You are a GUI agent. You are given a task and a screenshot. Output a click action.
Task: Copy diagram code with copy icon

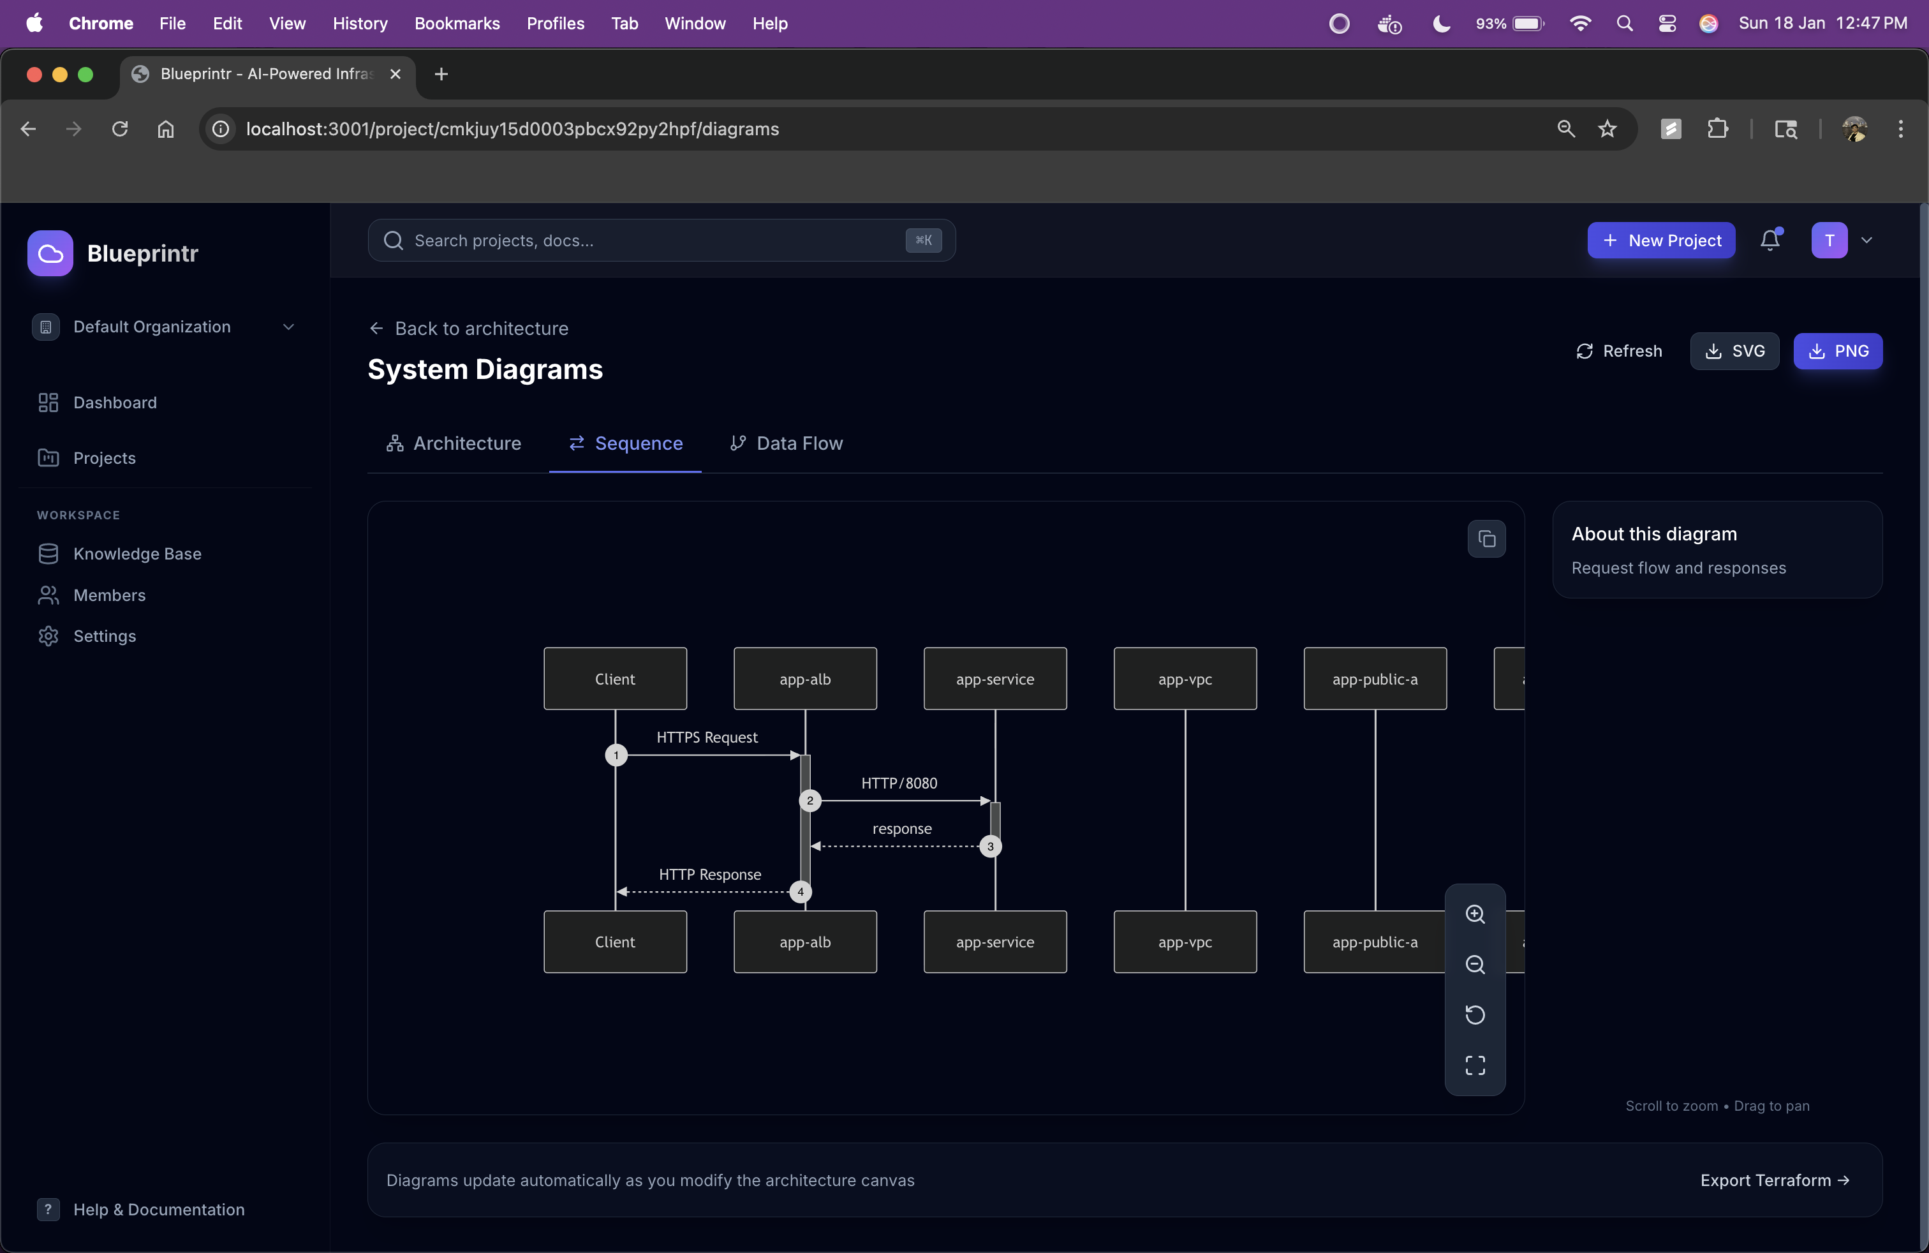[x=1486, y=539]
